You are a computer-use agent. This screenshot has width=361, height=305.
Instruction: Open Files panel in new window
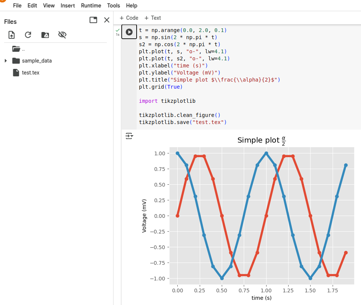pos(93,20)
